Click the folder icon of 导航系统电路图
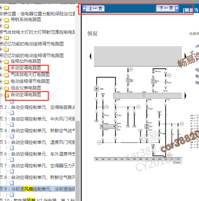 [x=6, y=20]
